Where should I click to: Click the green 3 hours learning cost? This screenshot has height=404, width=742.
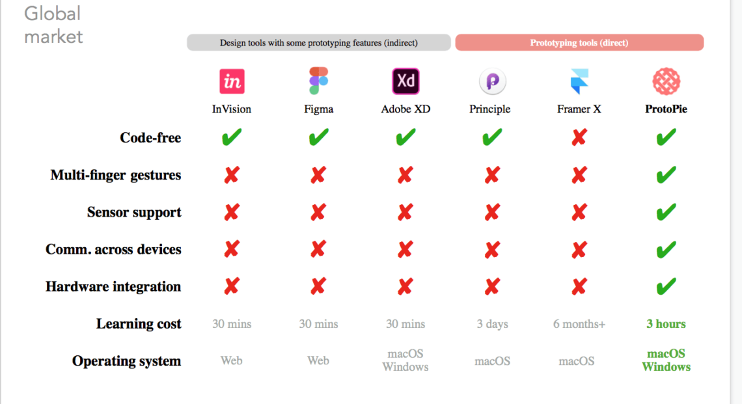(x=666, y=324)
